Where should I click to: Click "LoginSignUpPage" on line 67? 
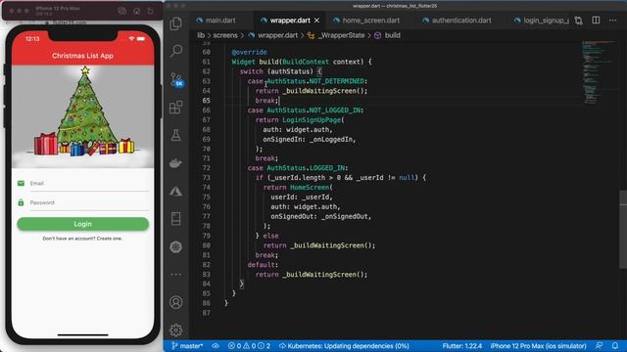312,119
